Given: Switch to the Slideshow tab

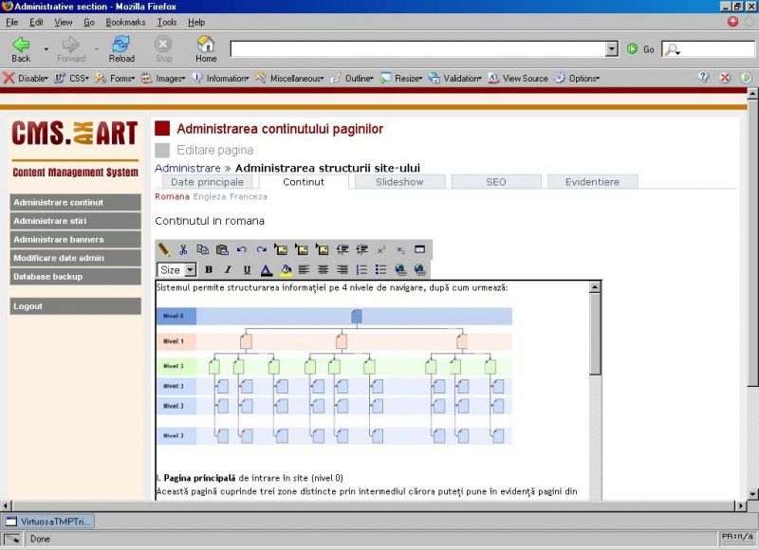Looking at the screenshot, I should pos(399,181).
